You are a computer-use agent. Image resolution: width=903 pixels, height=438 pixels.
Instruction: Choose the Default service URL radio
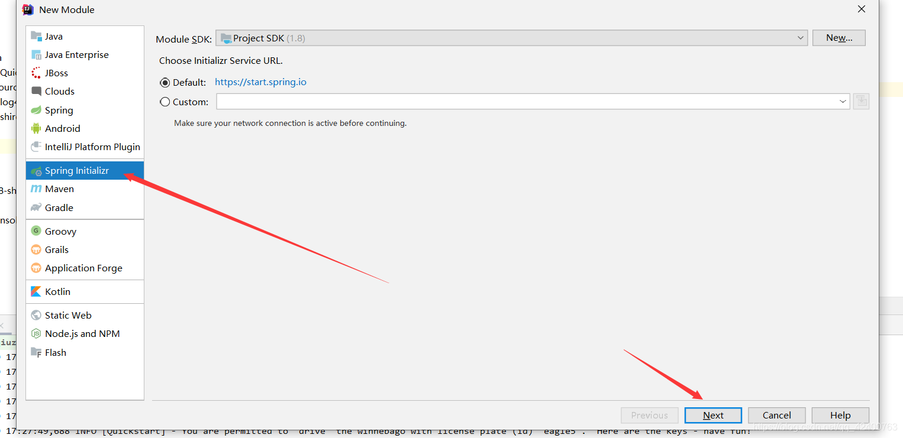[165, 83]
